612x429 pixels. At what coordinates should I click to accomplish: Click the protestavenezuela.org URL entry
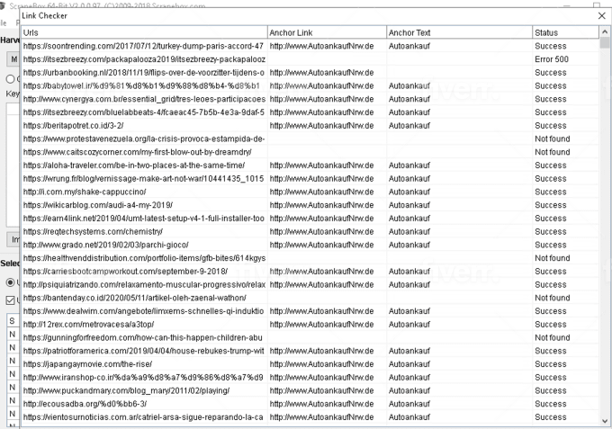[x=143, y=139]
